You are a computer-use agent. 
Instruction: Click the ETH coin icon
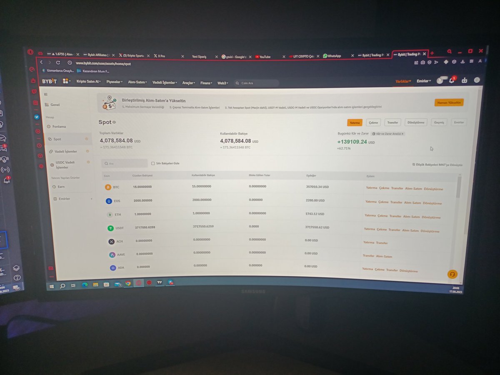pyautogui.click(x=110, y=215)
